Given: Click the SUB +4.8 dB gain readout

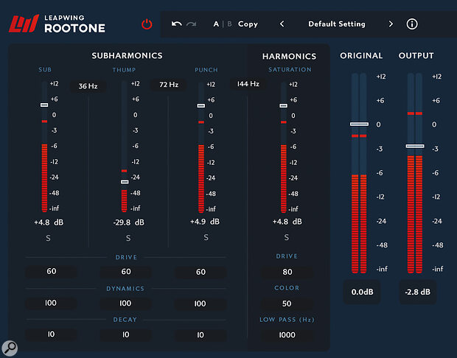Looking at the screenshot, I should tap(49, 222).
